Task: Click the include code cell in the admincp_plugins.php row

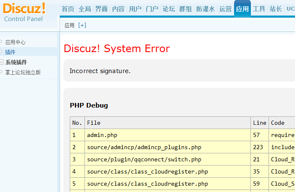Action: 282,147
